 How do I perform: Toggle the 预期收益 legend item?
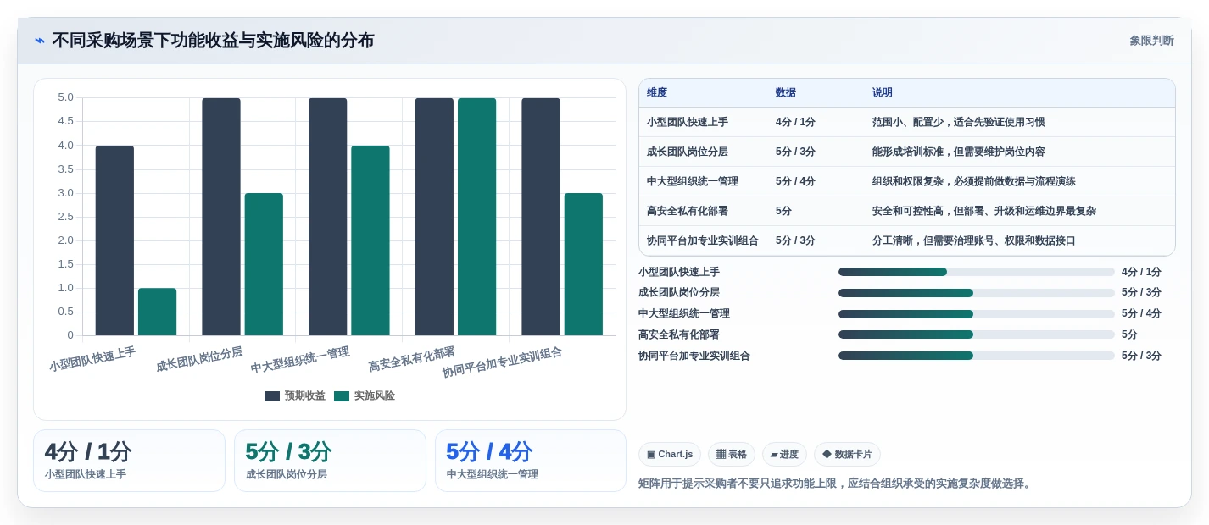294,395
